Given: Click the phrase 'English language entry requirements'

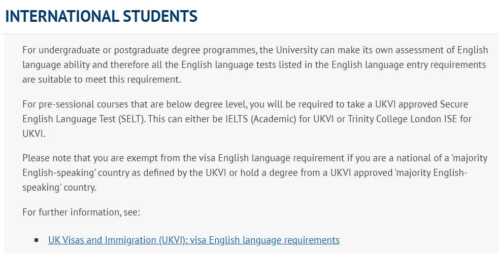Looking at the screenshot, I should click(409, 64).
